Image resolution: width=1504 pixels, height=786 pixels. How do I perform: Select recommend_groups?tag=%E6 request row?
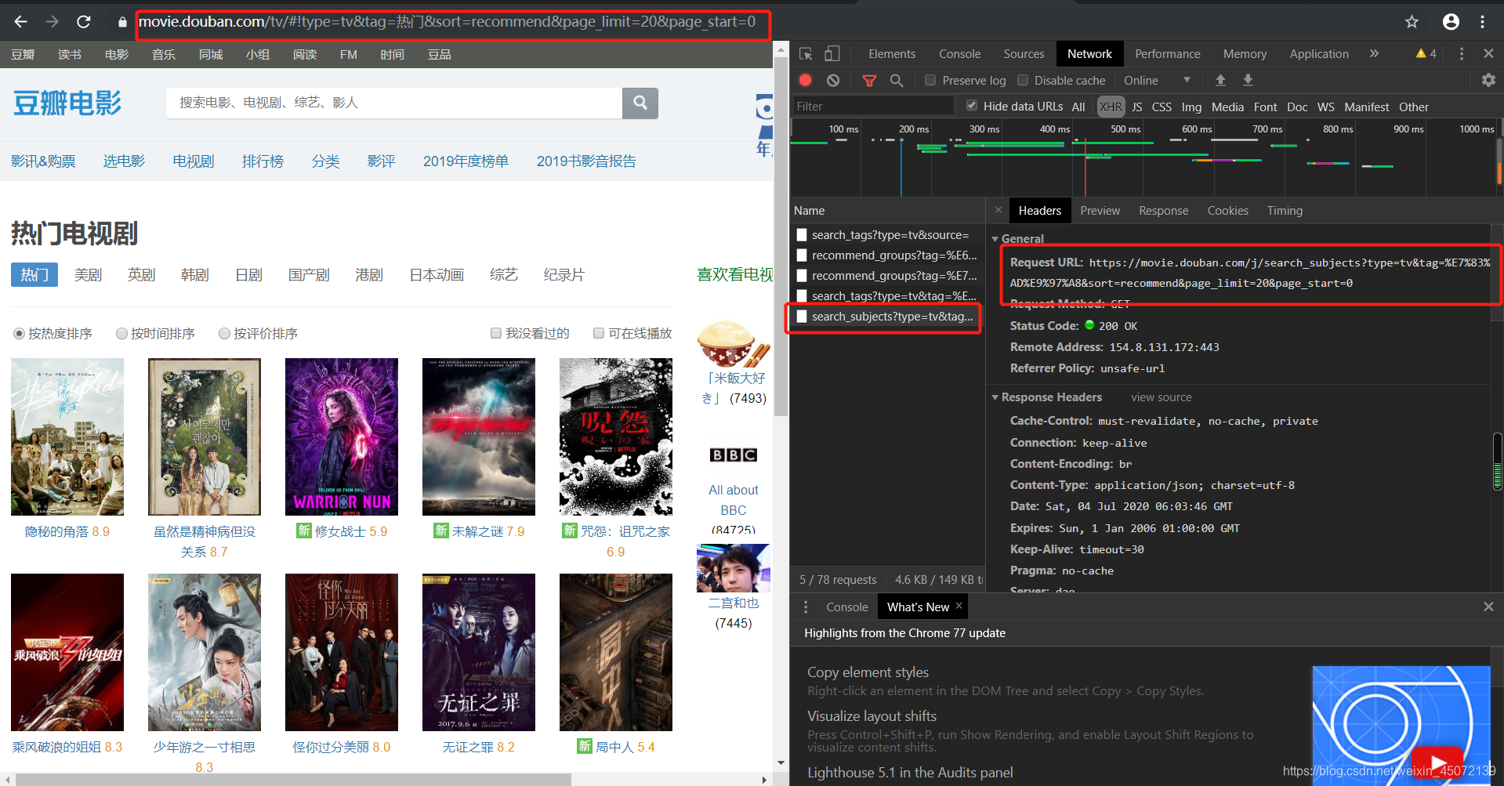pos(886,255)
